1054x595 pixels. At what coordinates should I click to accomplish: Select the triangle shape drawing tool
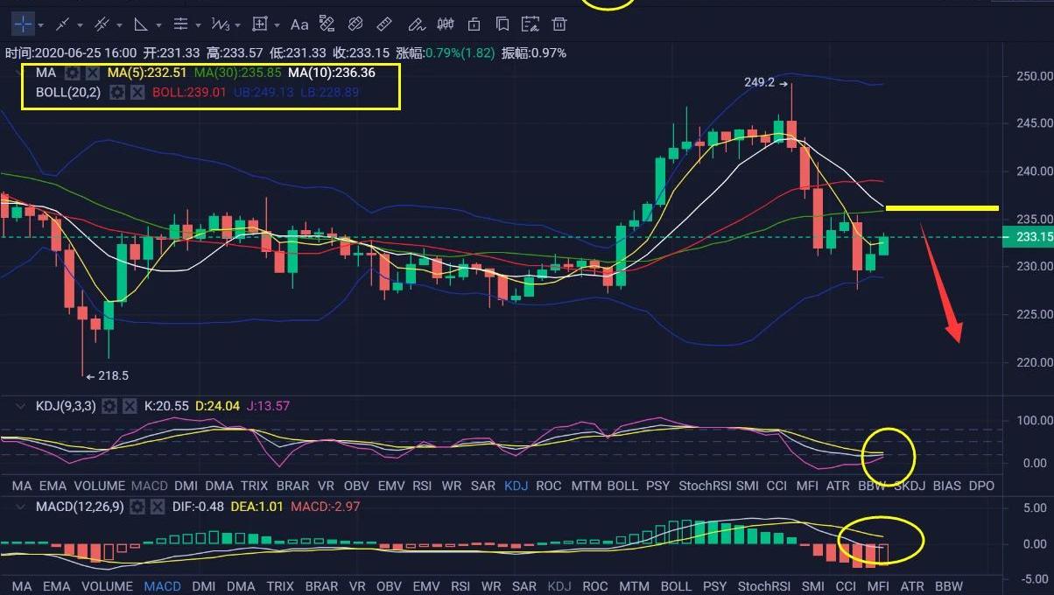coord(140,24)
